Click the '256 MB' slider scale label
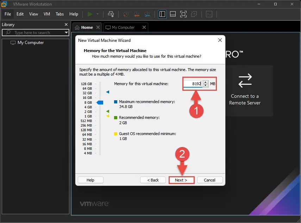This screenshot has width=301, height=223. pos(86,126)
